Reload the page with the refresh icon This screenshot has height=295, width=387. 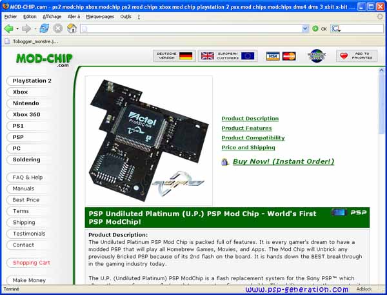pos(45,28)
